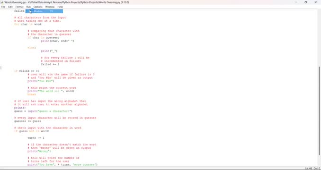Click the line number indicator in status bar
The height and width of the screenshot is (170, 321).
click(308, 168)
